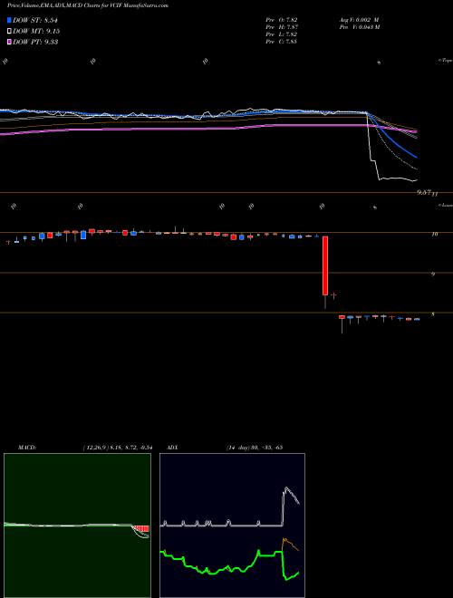Screen dimensions: 453x598
Task: Click the '8' price axis label
Action: 433,314
